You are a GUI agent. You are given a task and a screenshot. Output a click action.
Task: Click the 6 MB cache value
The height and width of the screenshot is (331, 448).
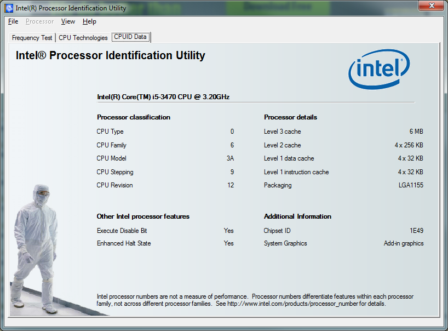point(416,132)
